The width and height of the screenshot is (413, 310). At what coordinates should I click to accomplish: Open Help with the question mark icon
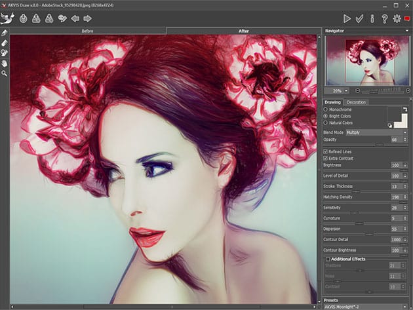(384, 18)
